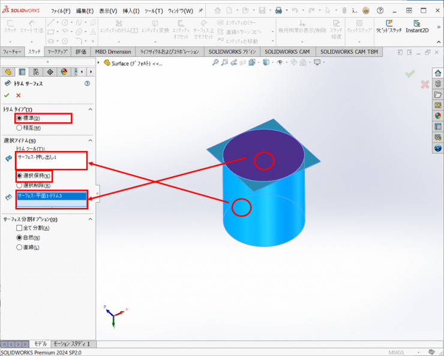Open the DisplayManager color wheel tab

[x=64, y=72]
